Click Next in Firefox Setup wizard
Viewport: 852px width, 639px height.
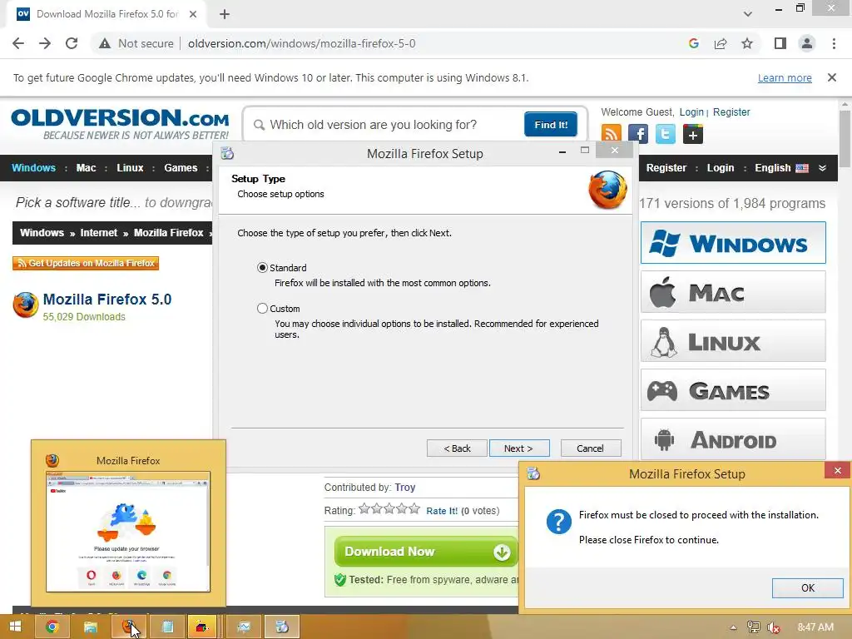coord(519,448)
